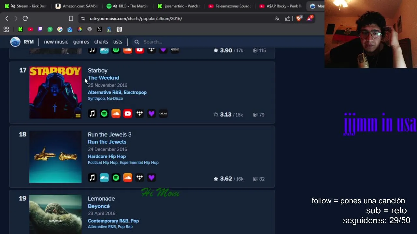The height and width of the screenshot is (234, 417).
Task: Open Brave Rewards triangle icon
Action: (309, 19)
